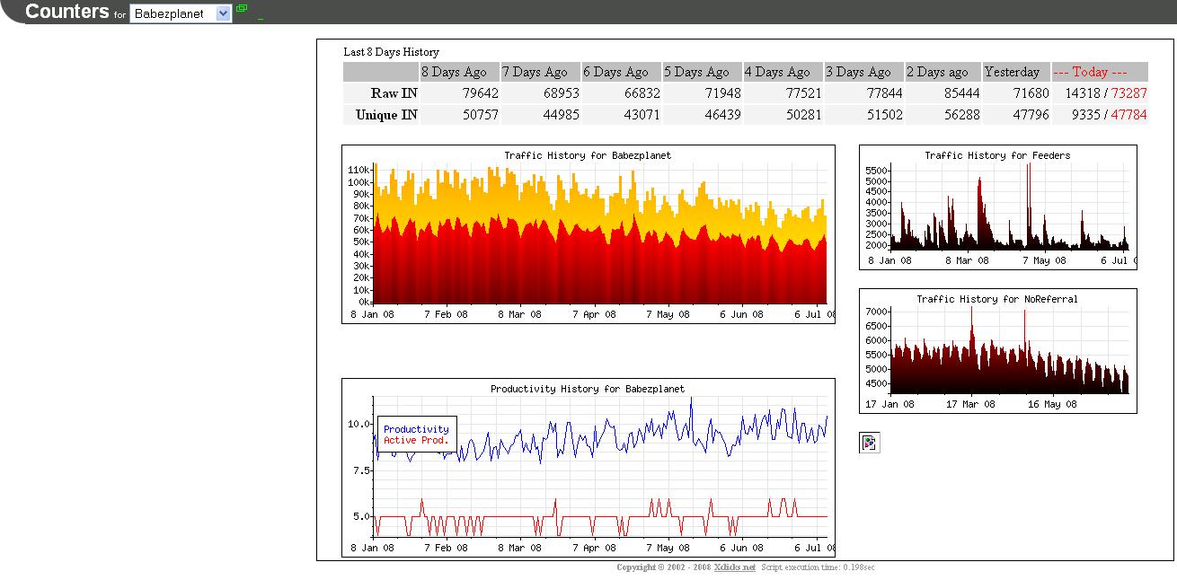The height and width of the screenshot is (580, 1177).
Task: Click the image icon below NoReferral chart
Action: click(x=869, y=442)
